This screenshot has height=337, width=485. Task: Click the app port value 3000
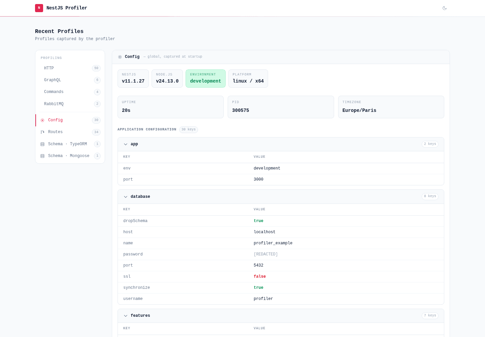coord(258,180)
